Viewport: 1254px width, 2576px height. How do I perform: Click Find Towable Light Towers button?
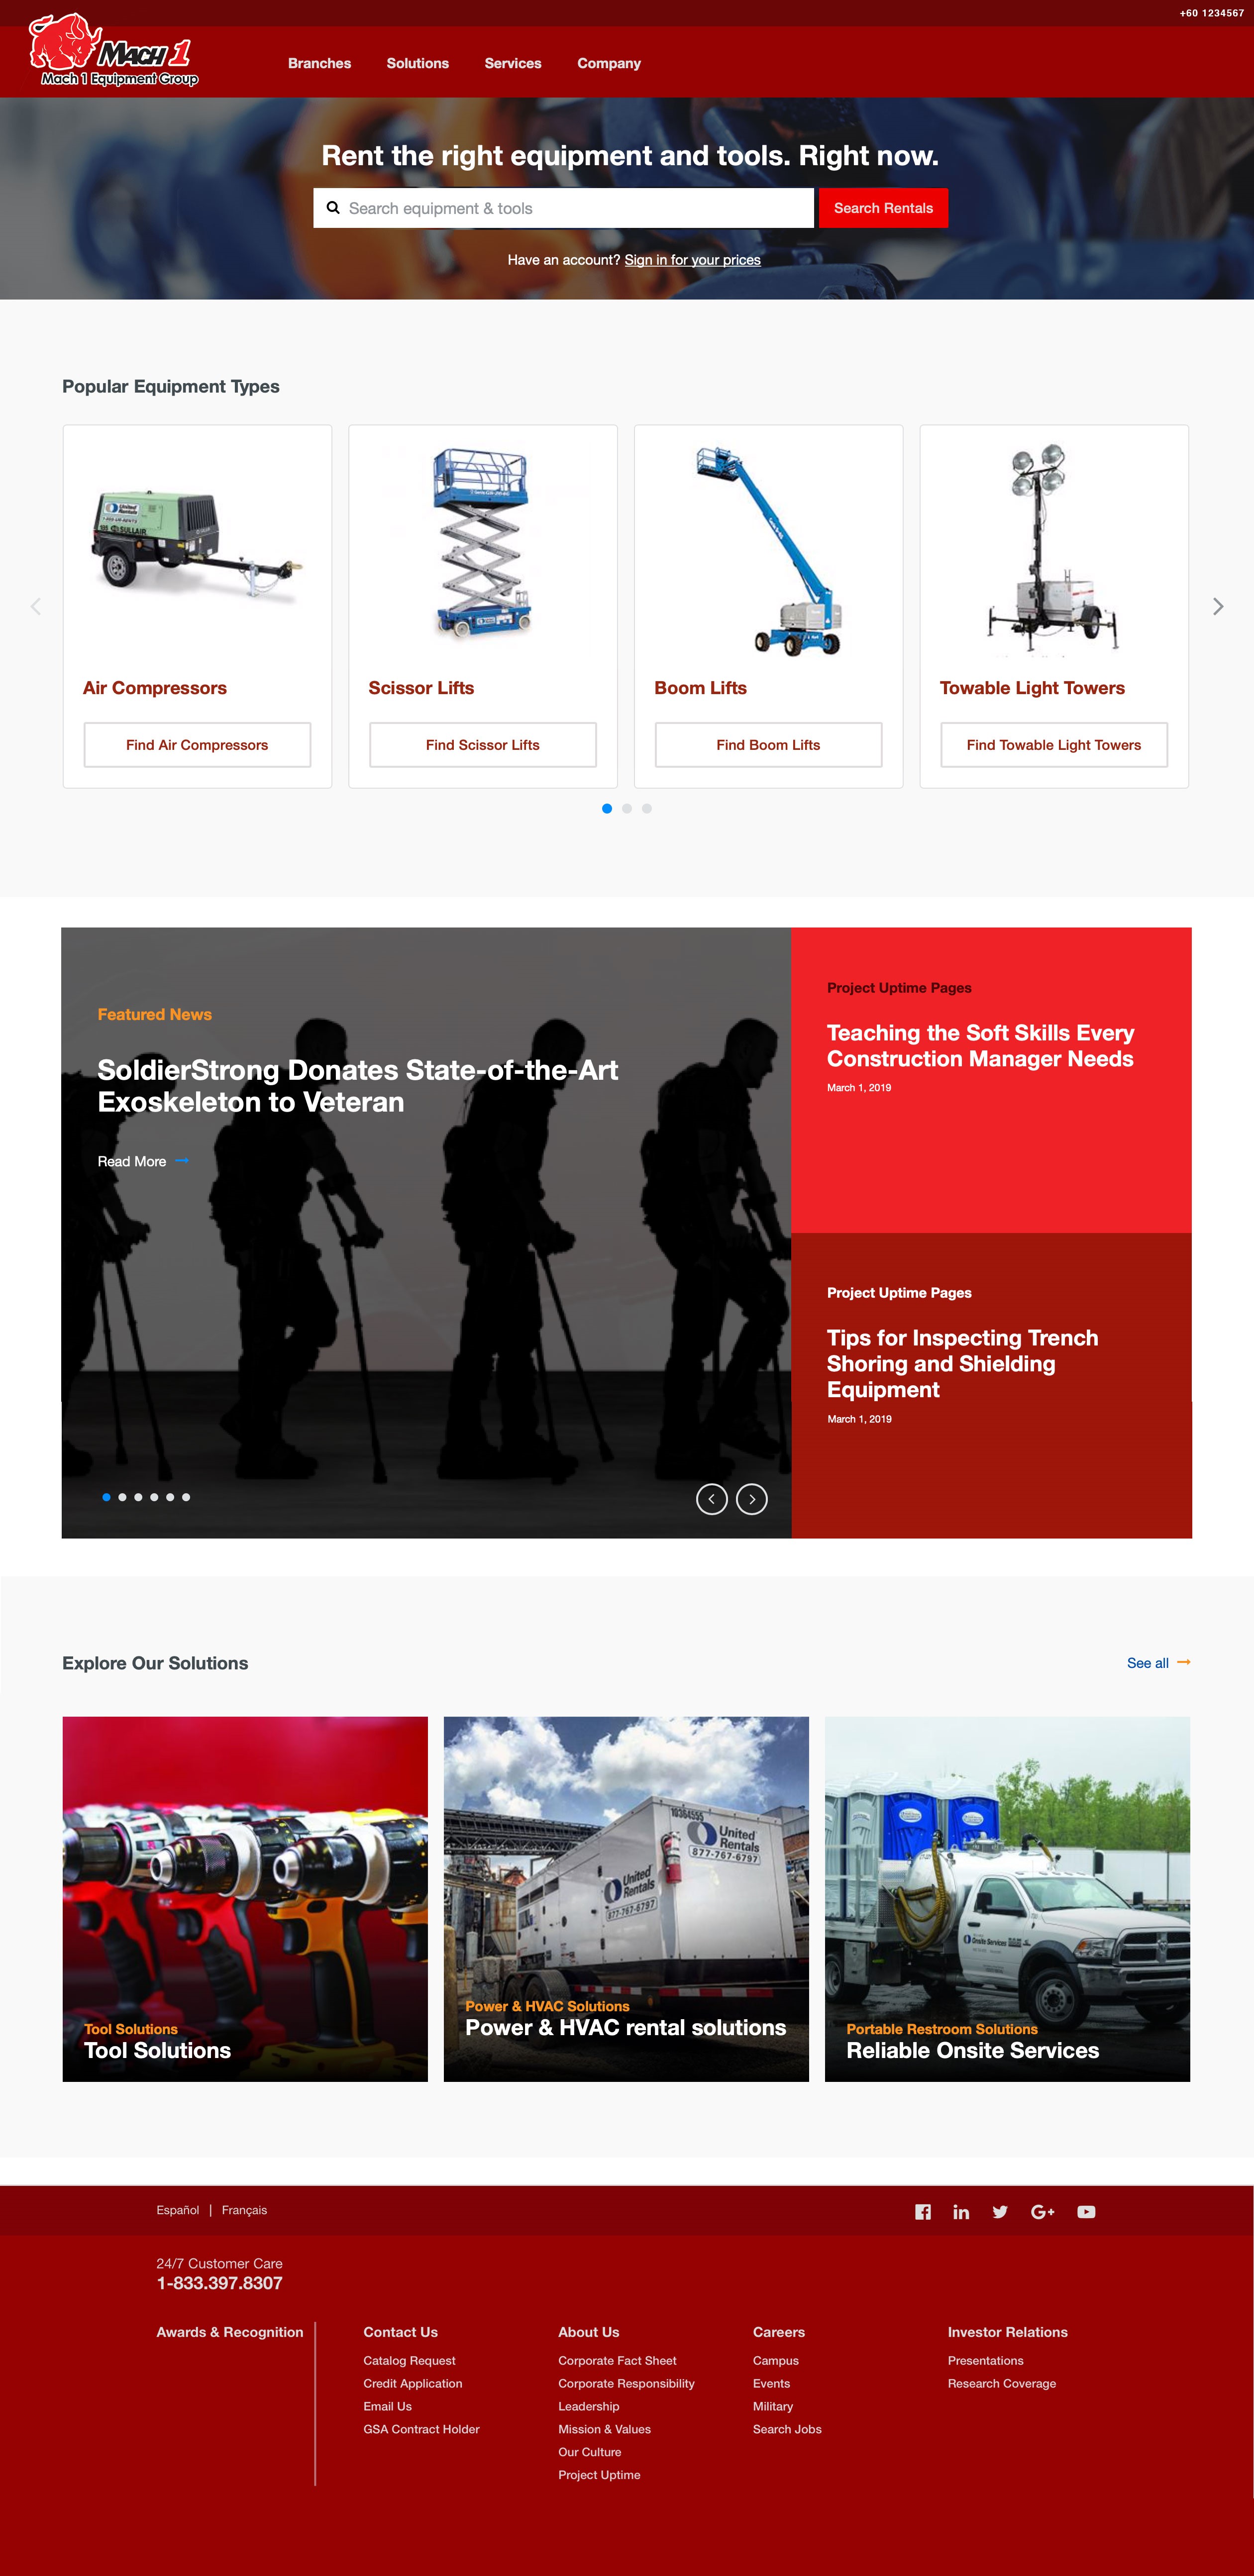[x=1054, y=745]
